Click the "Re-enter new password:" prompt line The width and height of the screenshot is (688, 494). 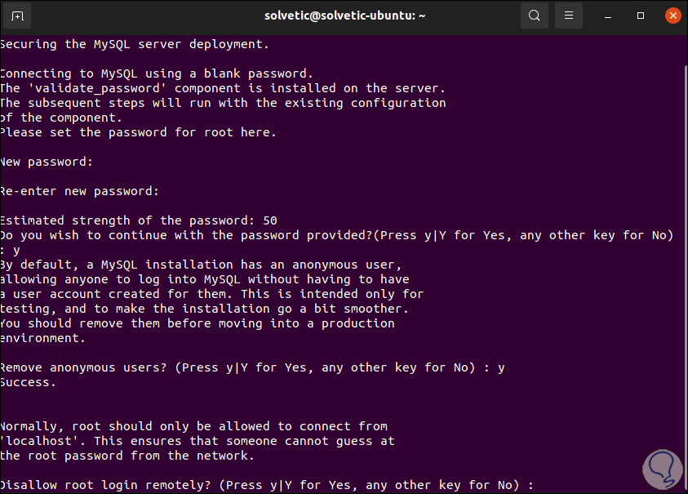(x=79, y=191)
